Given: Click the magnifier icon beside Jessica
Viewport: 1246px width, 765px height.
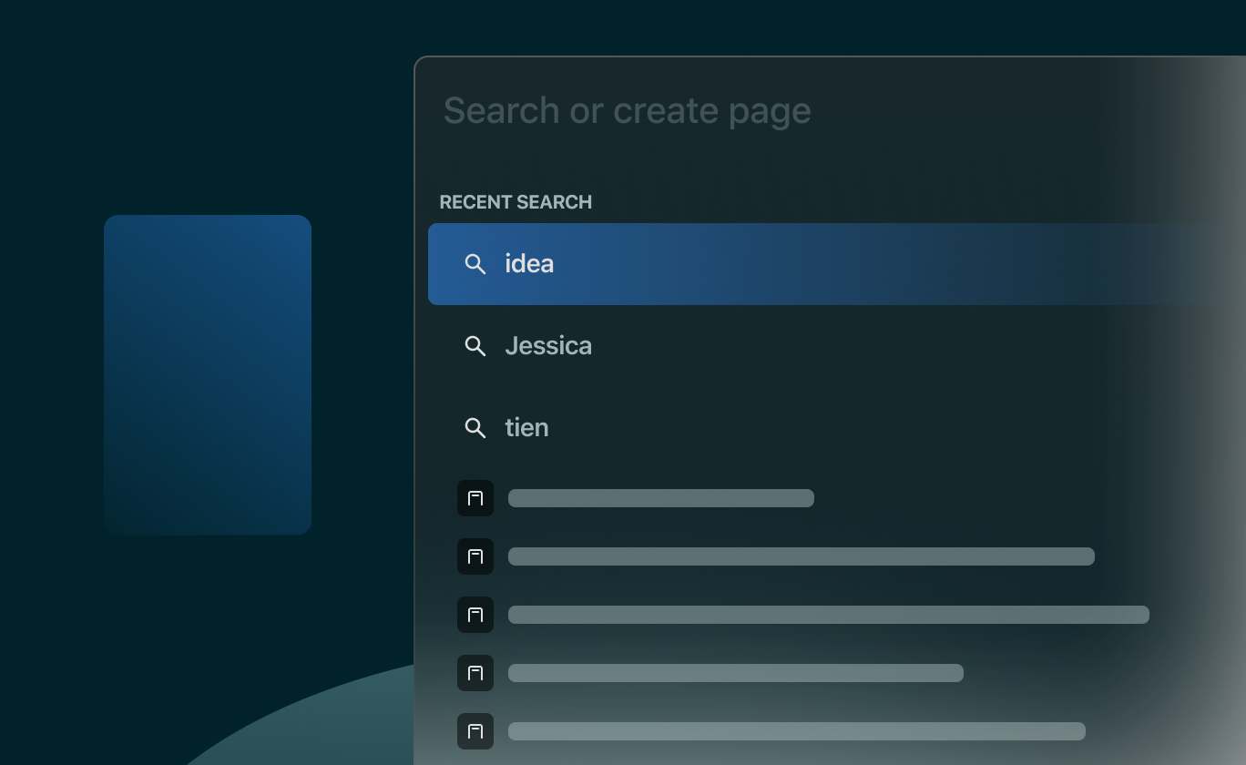Looking at the screenshot, I should [x=475, y=346].
